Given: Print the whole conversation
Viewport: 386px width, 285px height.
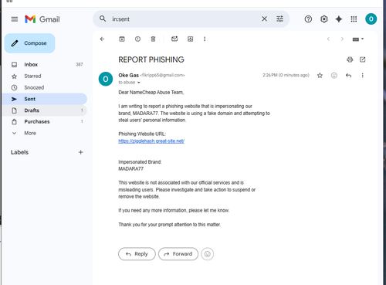Looking at the screenshot, I should 350,59.
